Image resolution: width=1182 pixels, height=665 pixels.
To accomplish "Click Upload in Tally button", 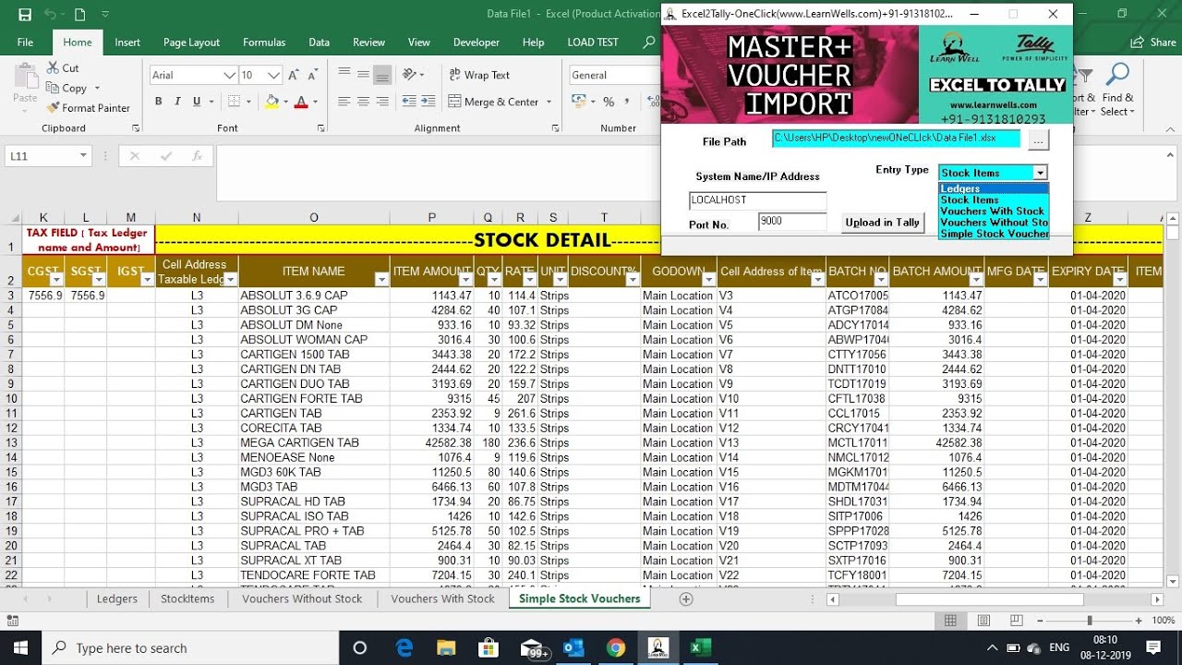I will tap(883, 223).
